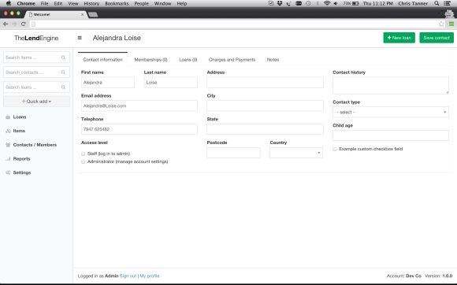457x285 pixels.
Task: Open the notification center list icon
Action: (x=448, y=3)
